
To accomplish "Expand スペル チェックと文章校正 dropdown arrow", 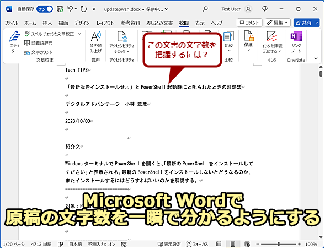I will tap(79, 34).
